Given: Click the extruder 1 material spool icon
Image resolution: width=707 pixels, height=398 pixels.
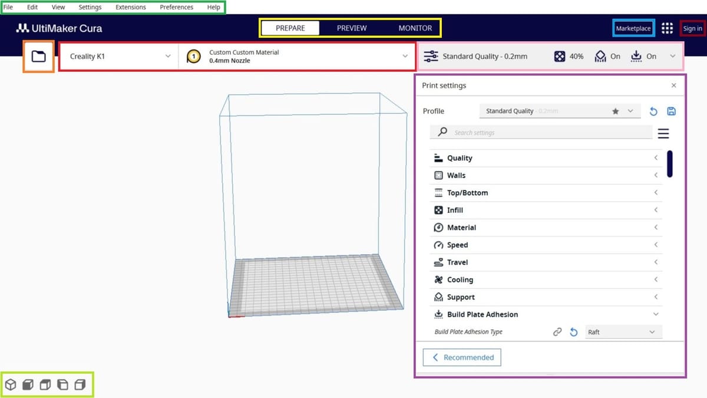Looking at the screenshot, I should 193,57.
